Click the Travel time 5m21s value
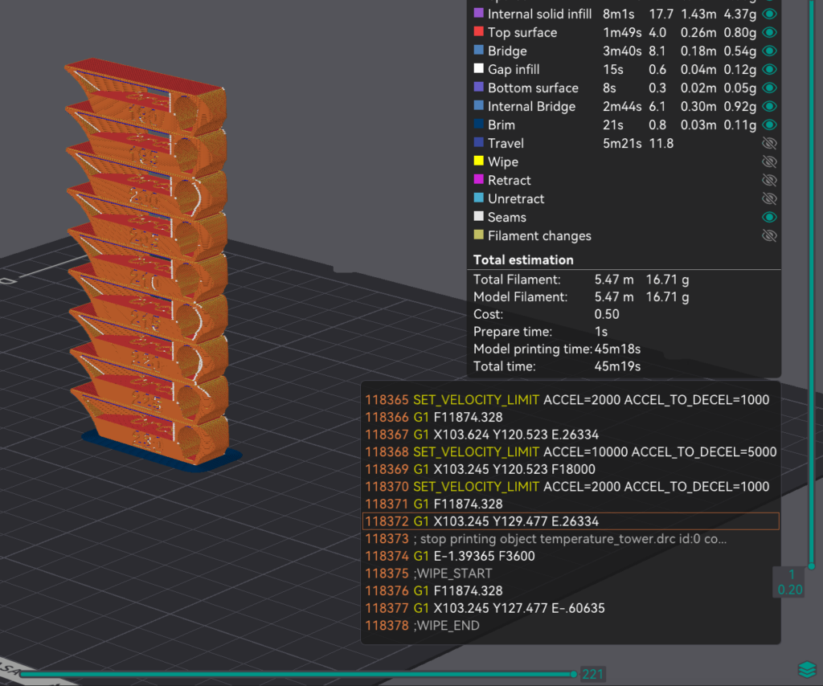 point(622,143)
